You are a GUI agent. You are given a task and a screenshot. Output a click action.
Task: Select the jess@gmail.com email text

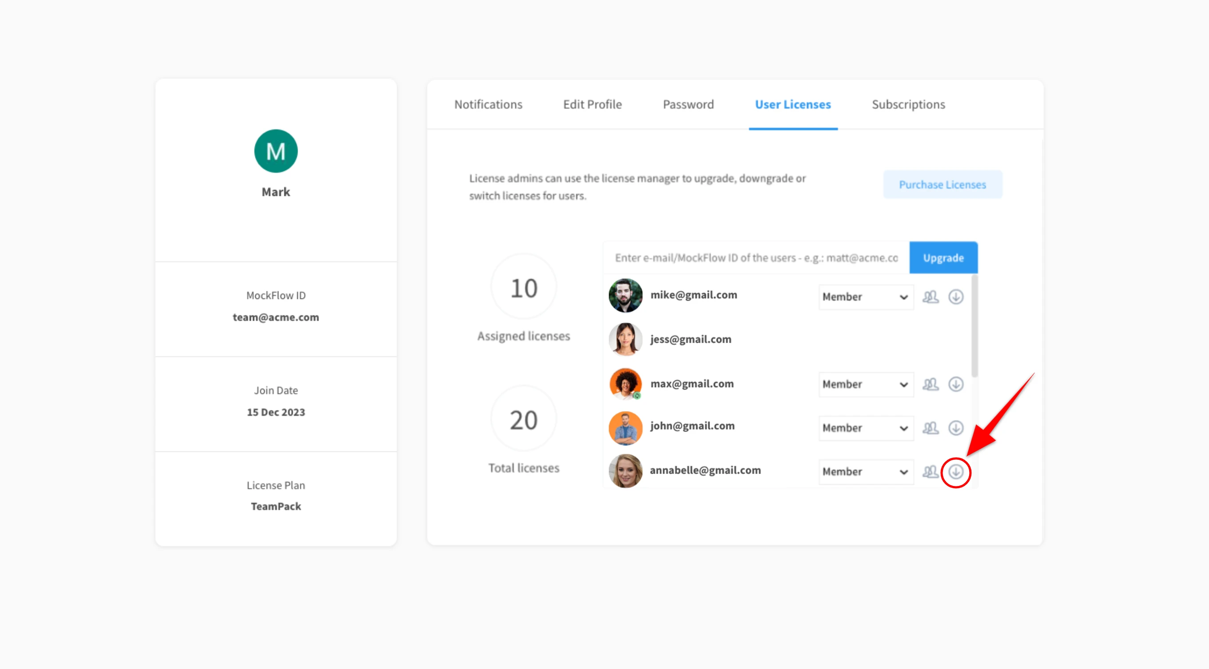[x=690, y=339]
